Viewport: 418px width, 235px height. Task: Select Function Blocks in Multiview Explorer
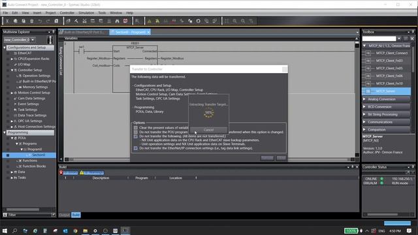pyautogui.click(x=34, y=166)
